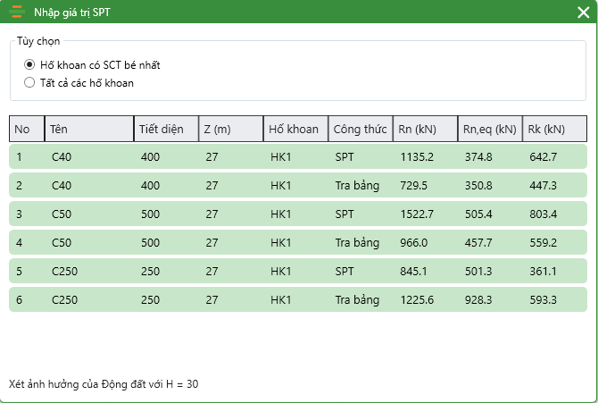Select 'Tất cả các hố khoan' option

pos(29,83)
